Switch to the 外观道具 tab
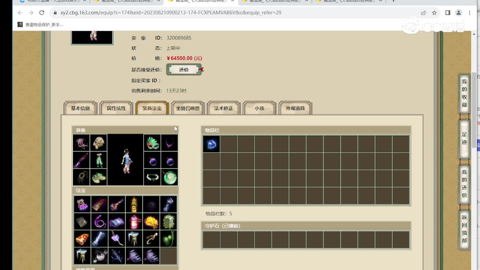This screenshot has width=480, height=270. pyautogui.click(x=295, y=108)
